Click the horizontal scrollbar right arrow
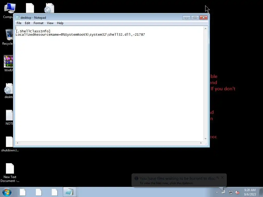 (201, 143)
